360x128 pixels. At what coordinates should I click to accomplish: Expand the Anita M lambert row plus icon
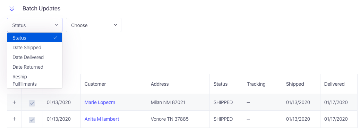click(14, 119)
